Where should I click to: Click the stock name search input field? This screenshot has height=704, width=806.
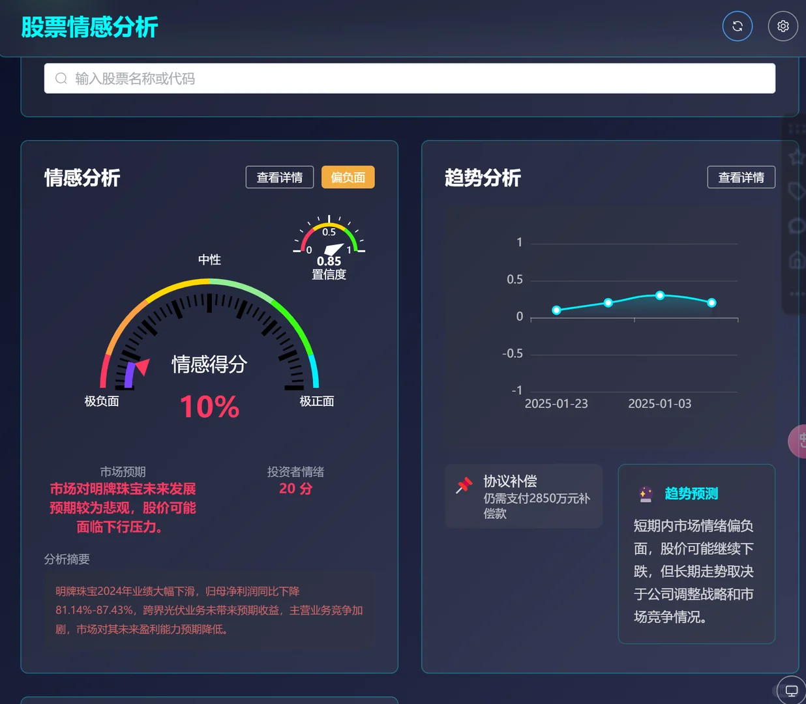pyautogui.click(x=410, y=78)
